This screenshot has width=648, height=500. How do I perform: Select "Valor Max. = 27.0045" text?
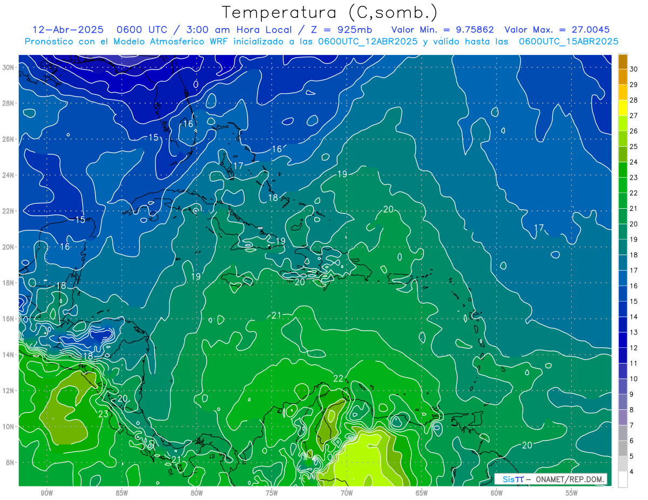point(557,30)
